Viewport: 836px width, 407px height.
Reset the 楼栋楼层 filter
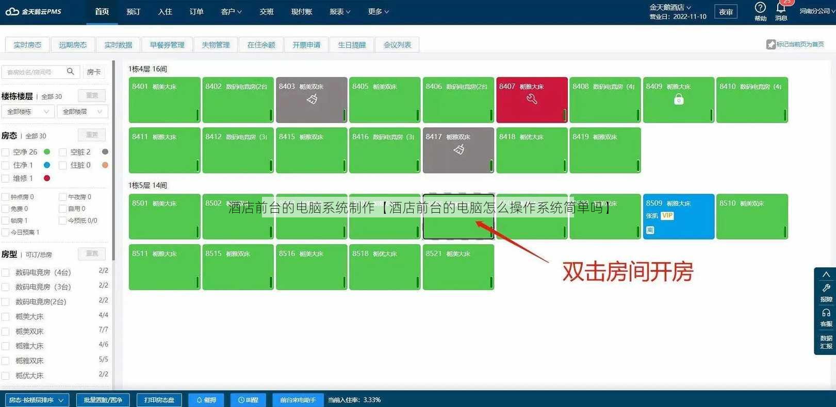tap(92, 95)
